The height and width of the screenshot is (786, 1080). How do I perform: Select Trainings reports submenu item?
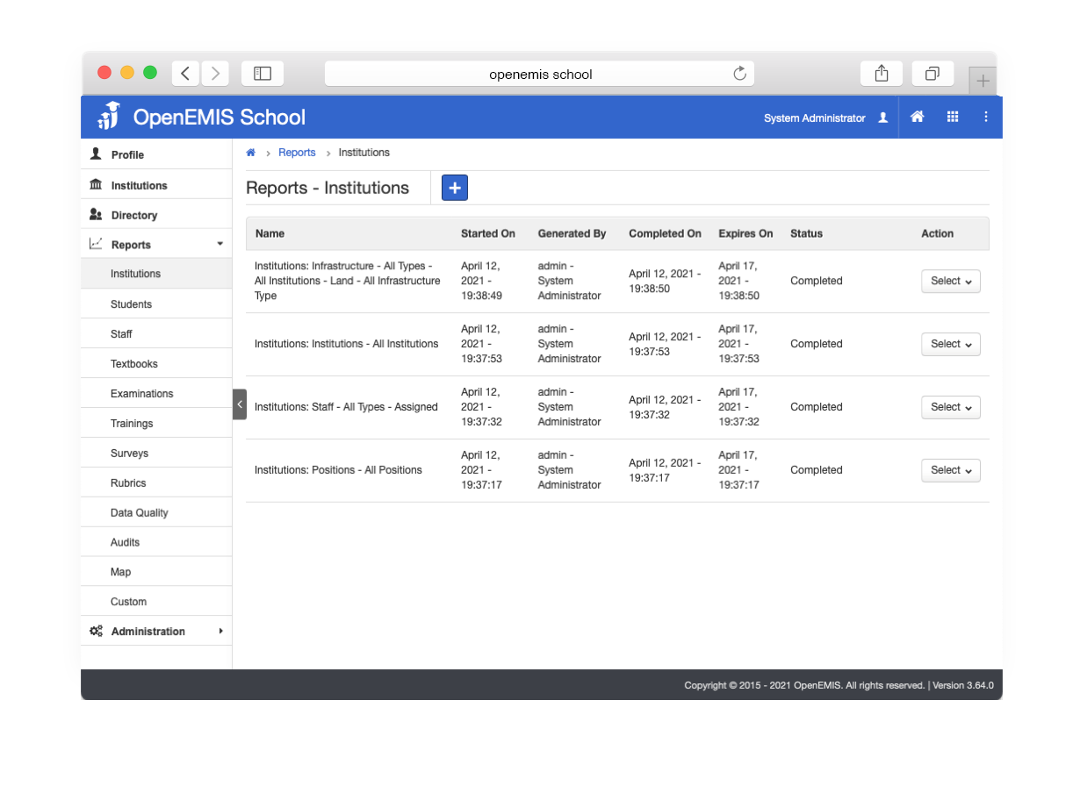pyautogui.click(x=156, y=424)
